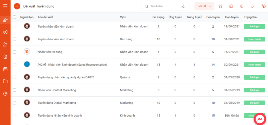Open the folder sidebar icon
The height and width of the screenshot is (125, 268).
tap(5, 81)
